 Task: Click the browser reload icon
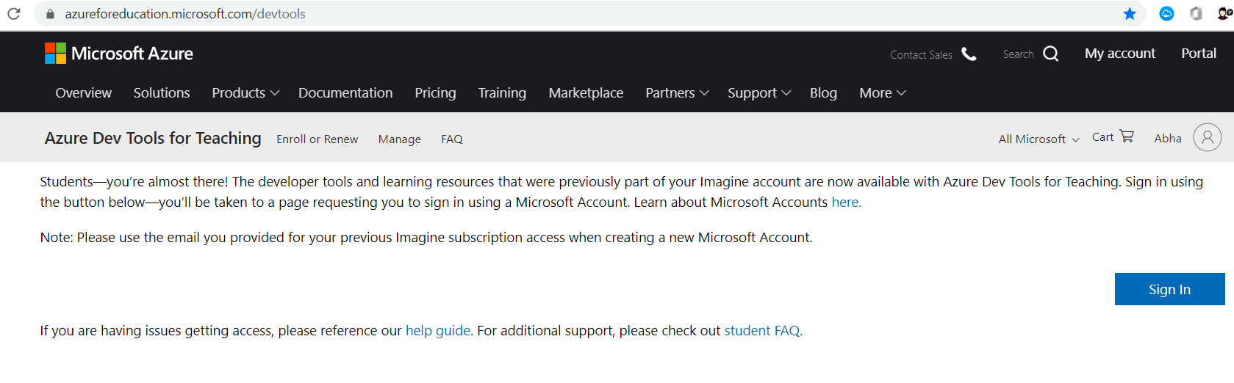[x=14, y=14]
